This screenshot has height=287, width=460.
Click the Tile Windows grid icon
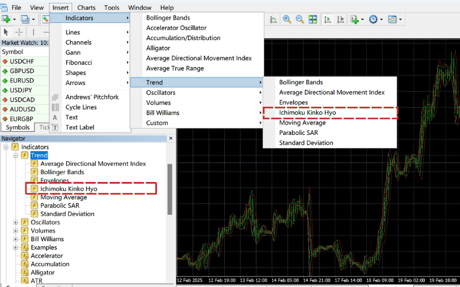[x=312, y=20]
